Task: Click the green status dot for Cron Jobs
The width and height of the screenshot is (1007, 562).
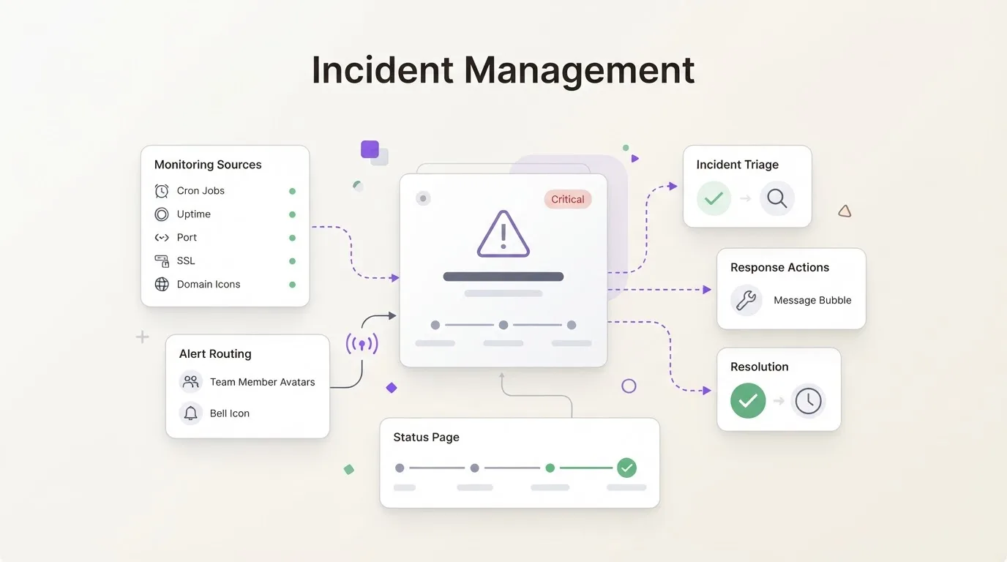Action: [292, 191]
